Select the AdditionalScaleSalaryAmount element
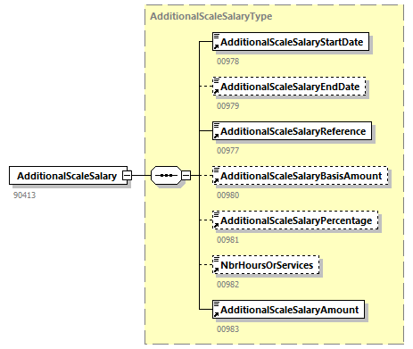Viewport: 413px width, 349px height. click(288, 310)
